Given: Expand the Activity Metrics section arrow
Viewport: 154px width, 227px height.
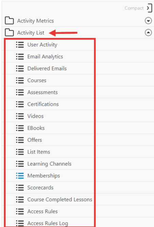Looking at the screenshot, I should click(148, 21).
